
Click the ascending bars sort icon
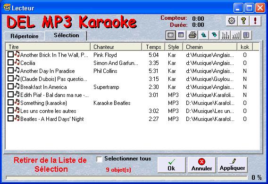tap(236, 35)
